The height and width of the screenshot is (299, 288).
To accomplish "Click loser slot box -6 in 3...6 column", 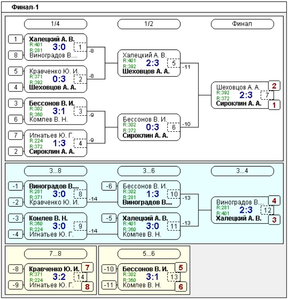I will click(x=109, y=186).
